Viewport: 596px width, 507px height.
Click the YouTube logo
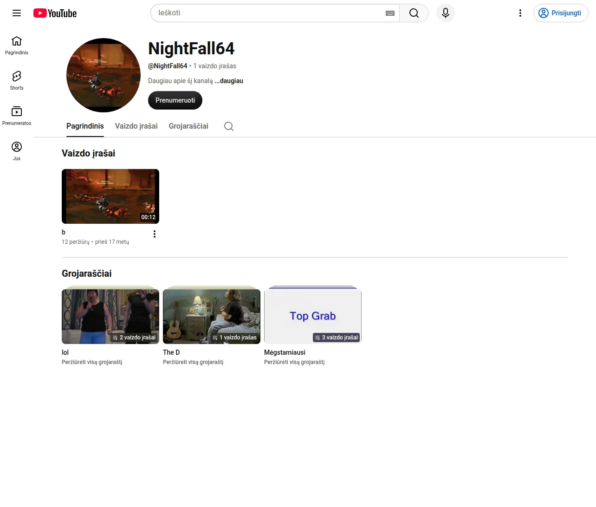click(x=55, y=13)
